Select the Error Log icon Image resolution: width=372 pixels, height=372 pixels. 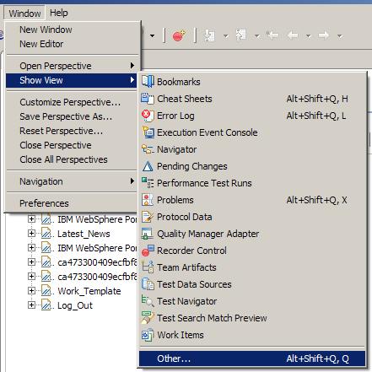pyautogui.click(x=148, y=116)
